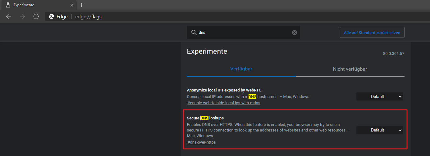Screen dimensions: 430x156
Task: Follow the #enable-webrtc-hide-local-ips-with-mdns link
Action: (x=224, y=103)
